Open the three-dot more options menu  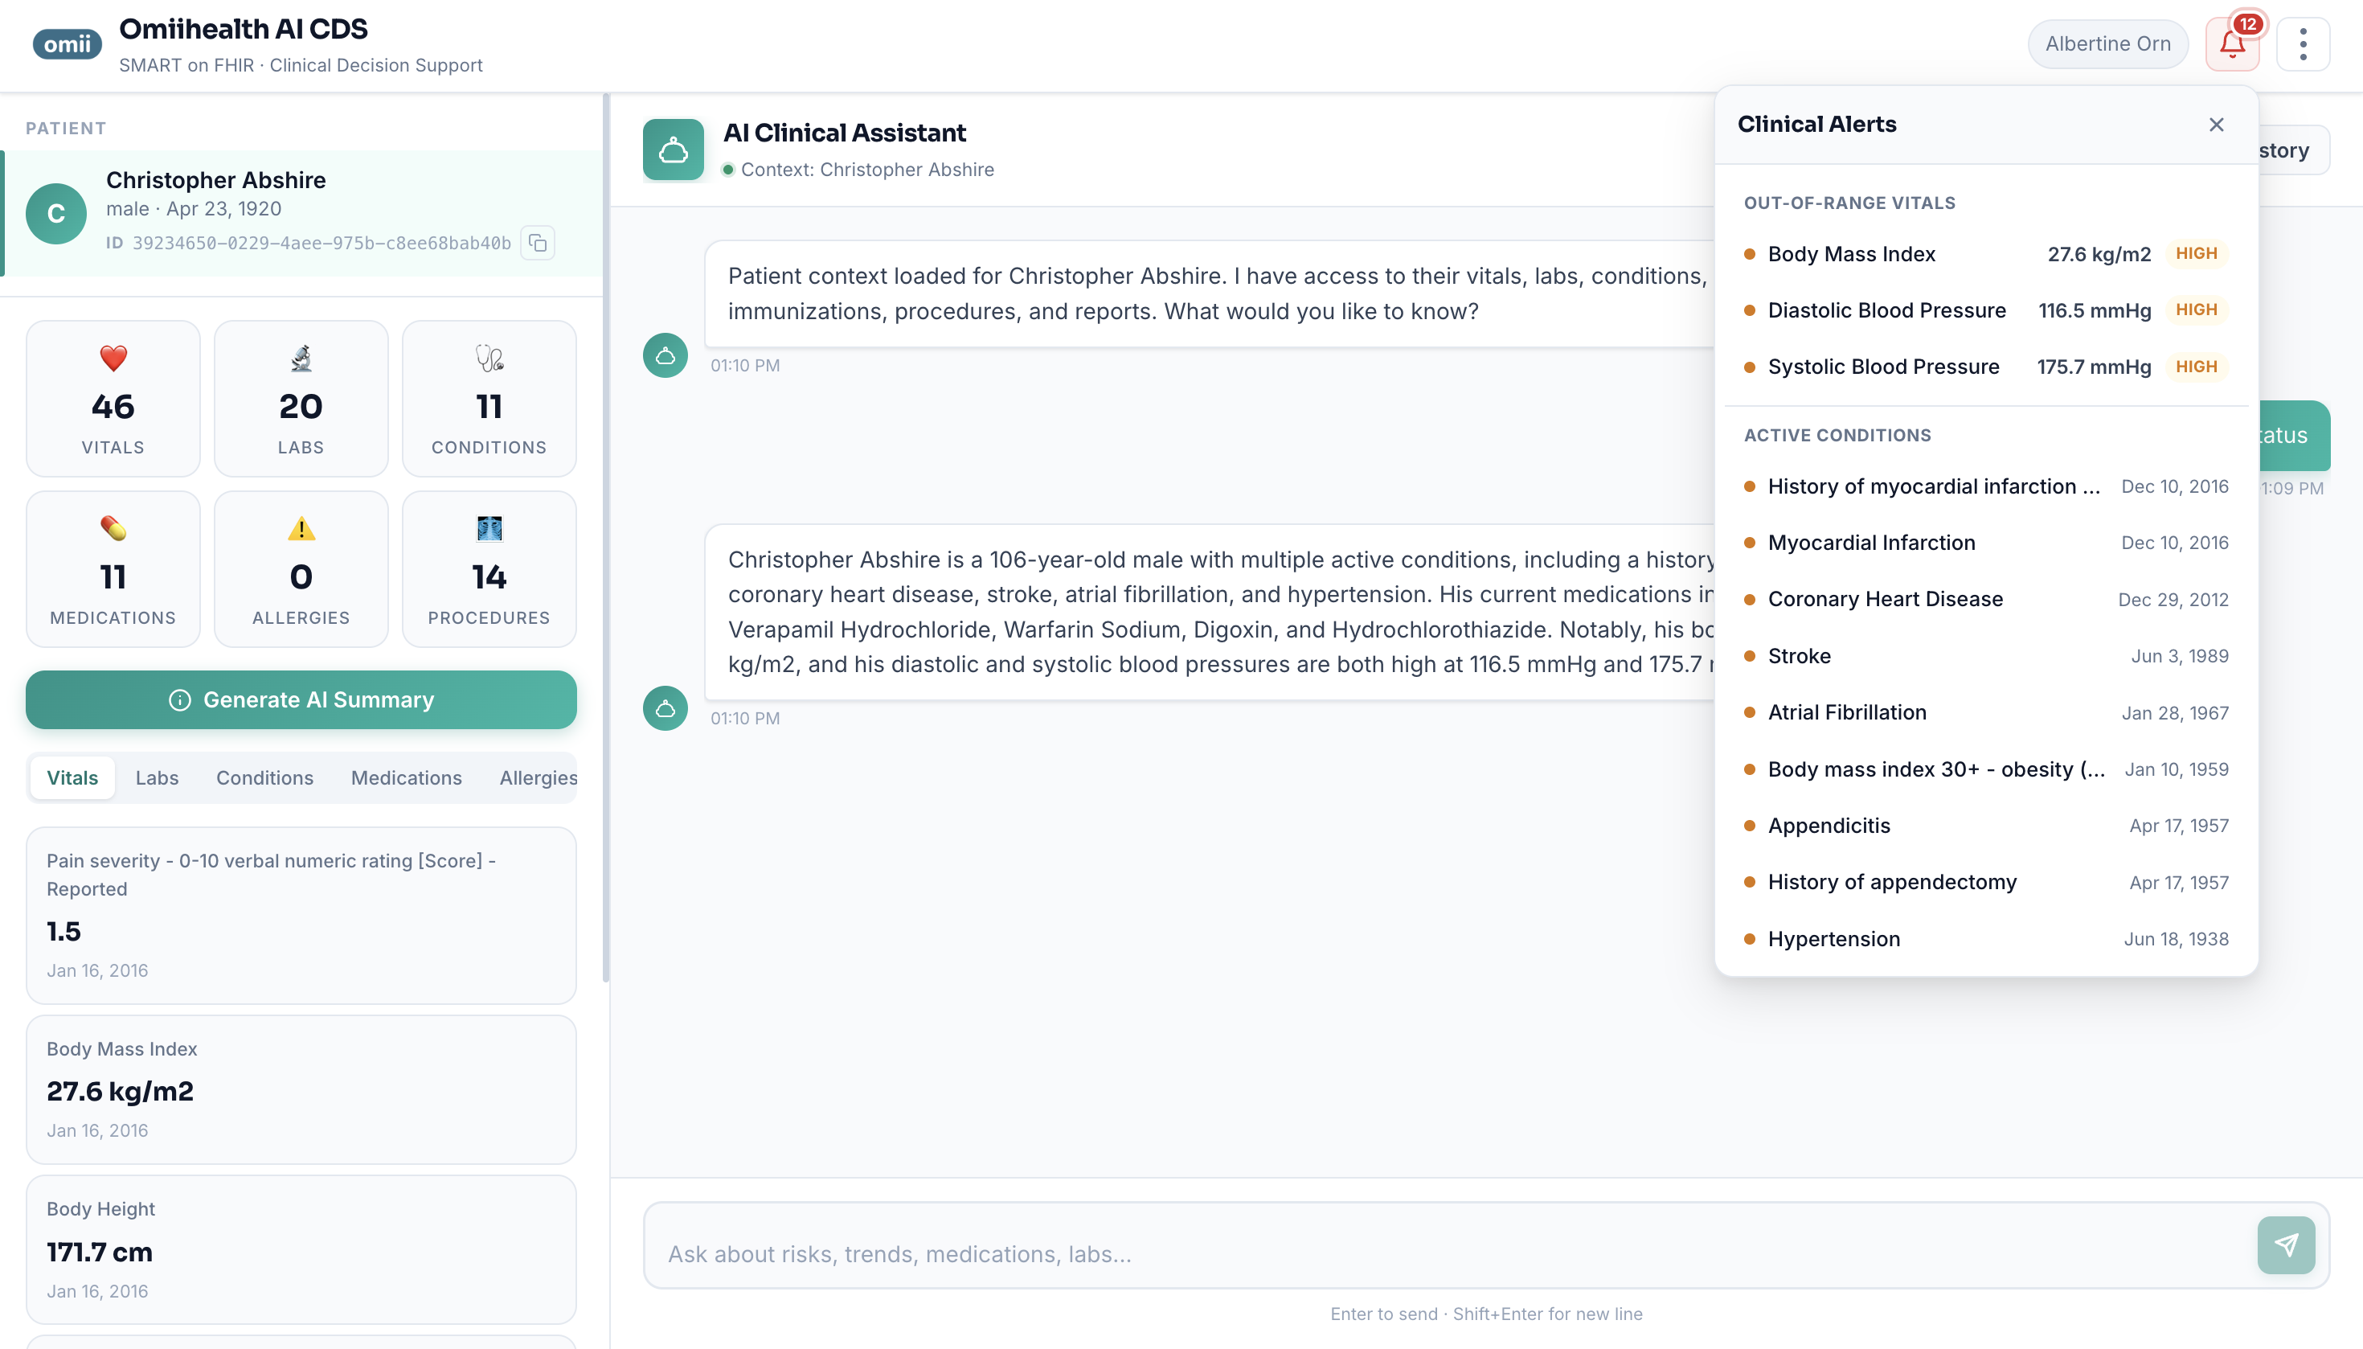tap(2303, 43)
